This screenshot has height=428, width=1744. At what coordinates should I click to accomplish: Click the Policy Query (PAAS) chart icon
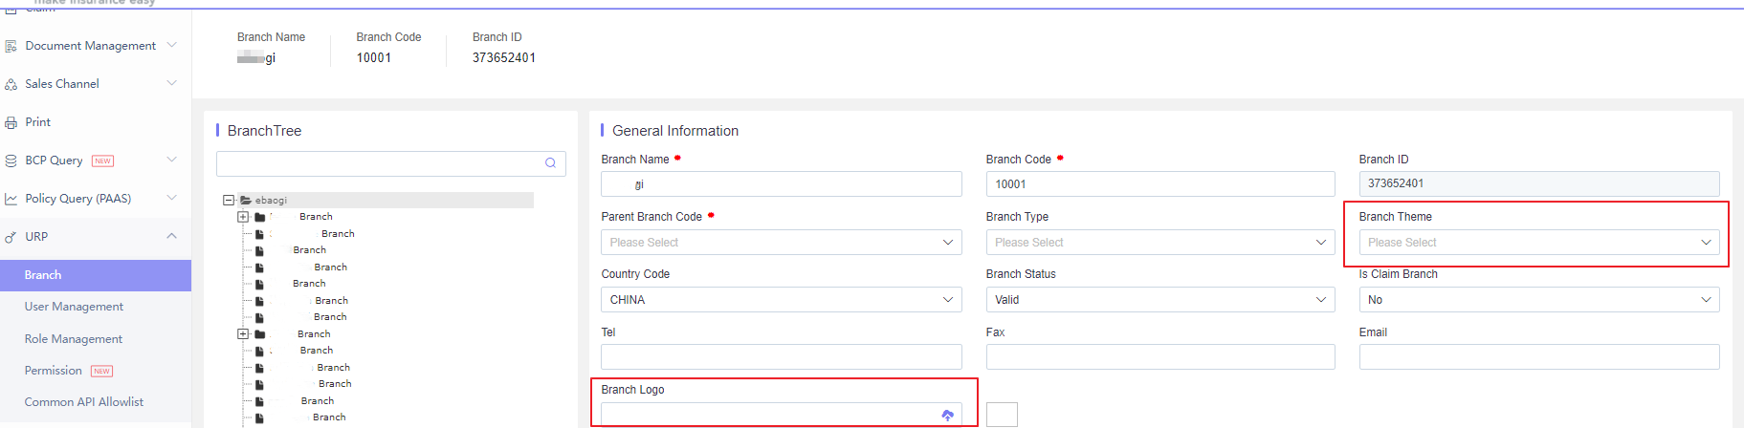(11, 199)
